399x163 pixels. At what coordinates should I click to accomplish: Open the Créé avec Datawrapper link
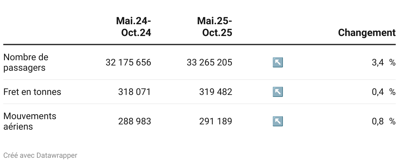[x=40, y=155]
